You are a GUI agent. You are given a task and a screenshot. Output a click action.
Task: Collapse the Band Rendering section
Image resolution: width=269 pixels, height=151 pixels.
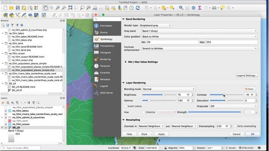(x=123, y=19)
